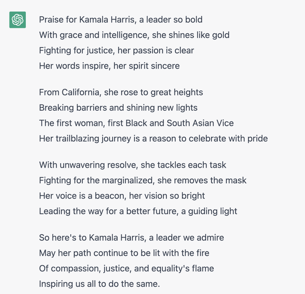This screenshot has width=305, height=294.
Task: Click the line 'Fighting for the marginalized, she removes the mask'
Action: point(143,180)
